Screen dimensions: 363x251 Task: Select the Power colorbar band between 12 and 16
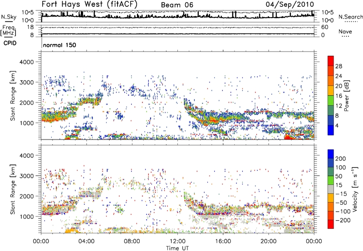pyautogui.click(x=331, y=100)
